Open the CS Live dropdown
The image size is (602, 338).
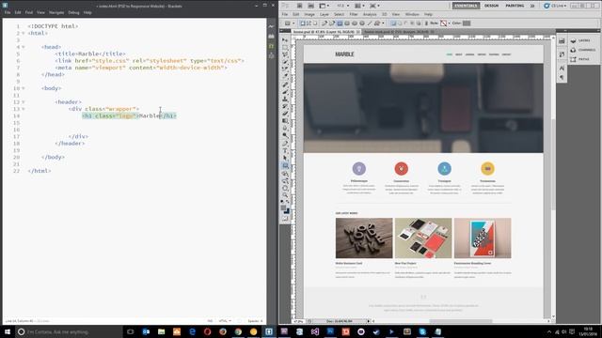coord(555,6)
